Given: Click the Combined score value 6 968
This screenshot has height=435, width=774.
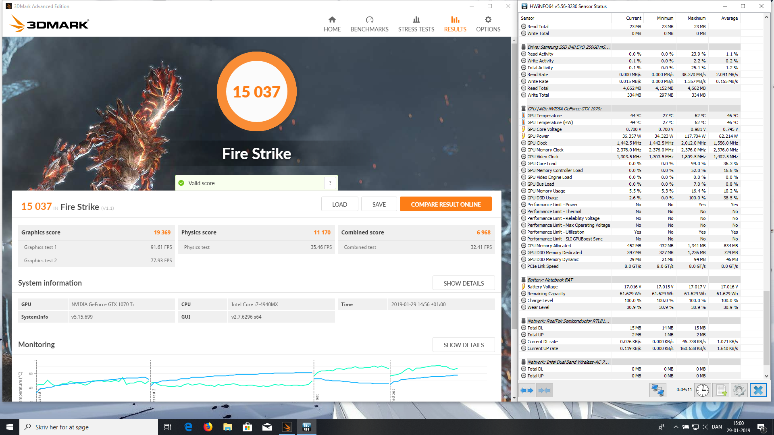Looking at the screenshot, I should point(483,232).
